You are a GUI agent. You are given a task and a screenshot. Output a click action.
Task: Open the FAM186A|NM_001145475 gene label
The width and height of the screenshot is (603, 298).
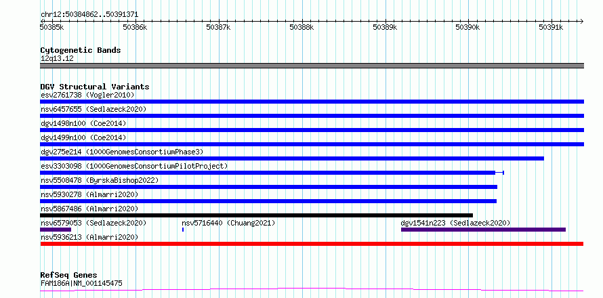click(81, 283)
